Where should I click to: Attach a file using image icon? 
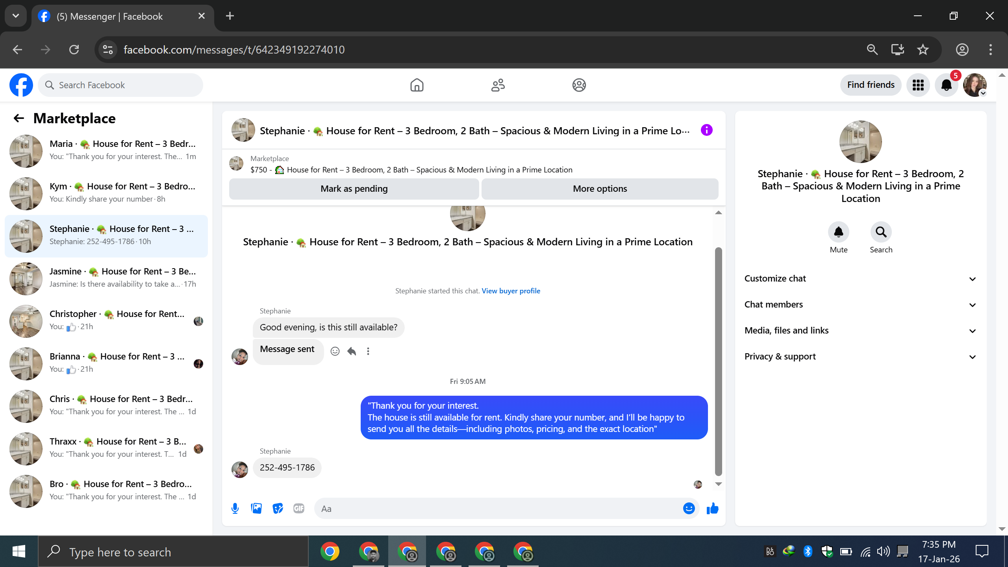(256, 508)
